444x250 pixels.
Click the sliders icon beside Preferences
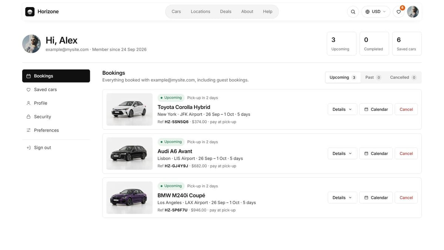[28, 130]
